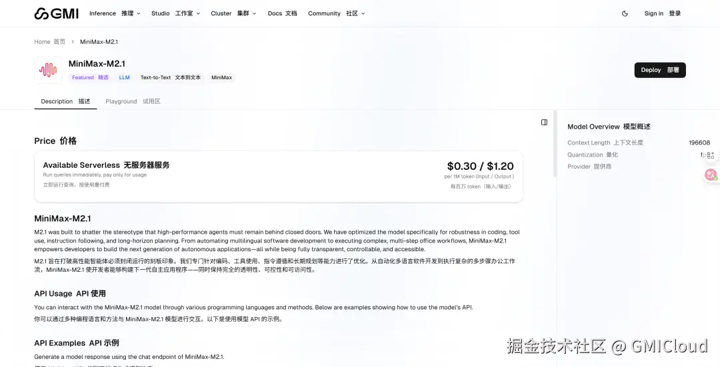This screenshot has height=367, width=720.
Task: Click the MiniMax-M2.1 breadcrumb
Action: (99, 42)
